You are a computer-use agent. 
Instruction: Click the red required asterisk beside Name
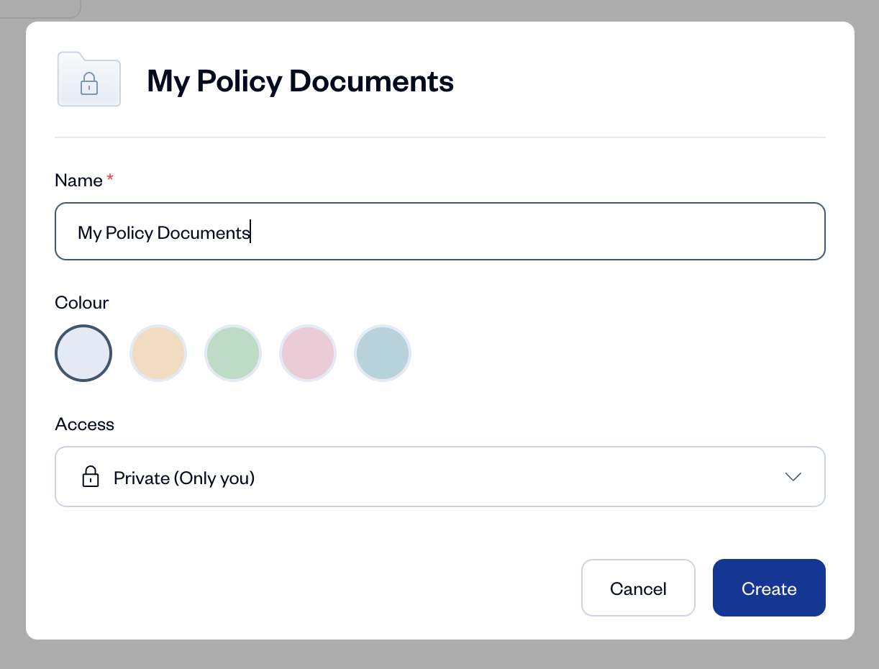[110, 178]
